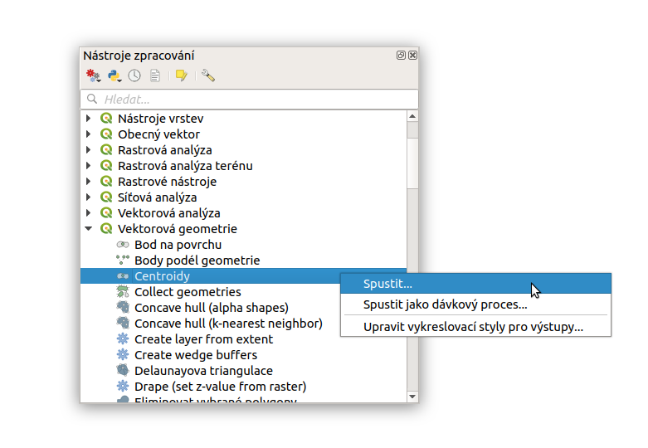Click Create wedge buffers gear icon

pos(123,354)
